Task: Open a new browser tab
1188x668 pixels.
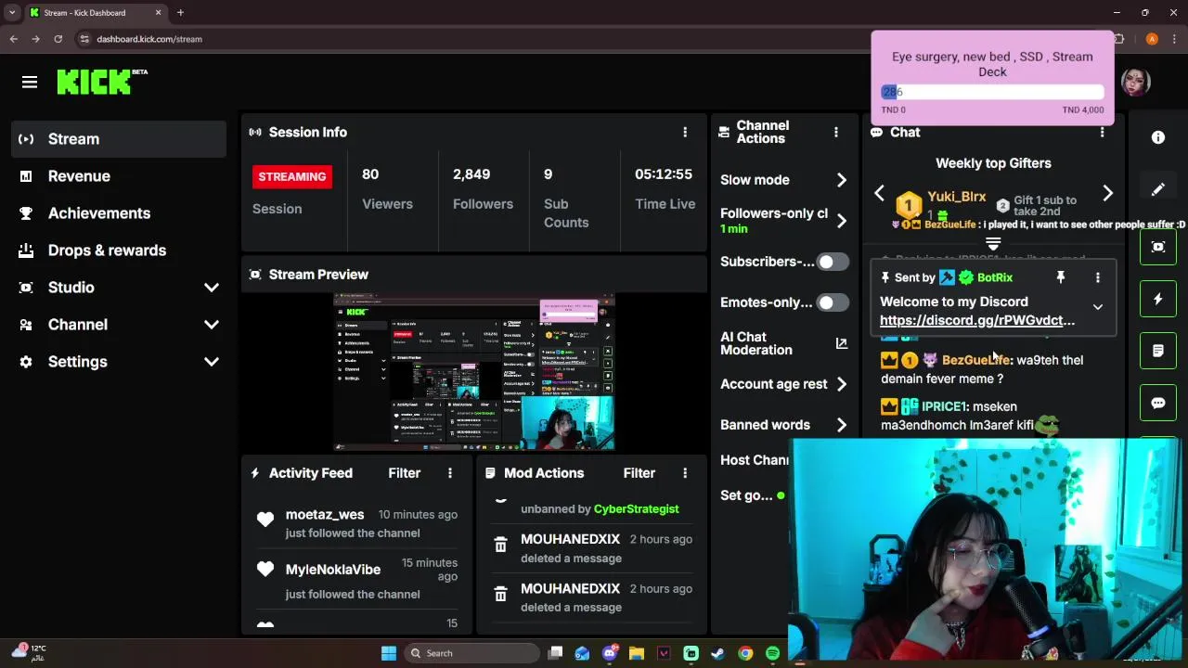Action: pyautogui.click(x=180, y=13)
